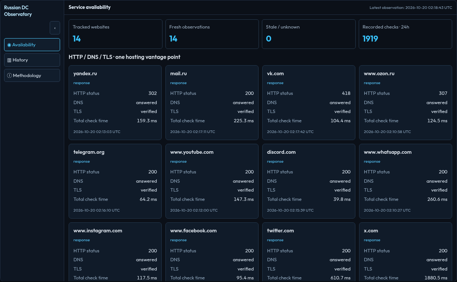Screen dimensions: 457x282
Task: Click the Service availability heading
Action: pos(89,7)
